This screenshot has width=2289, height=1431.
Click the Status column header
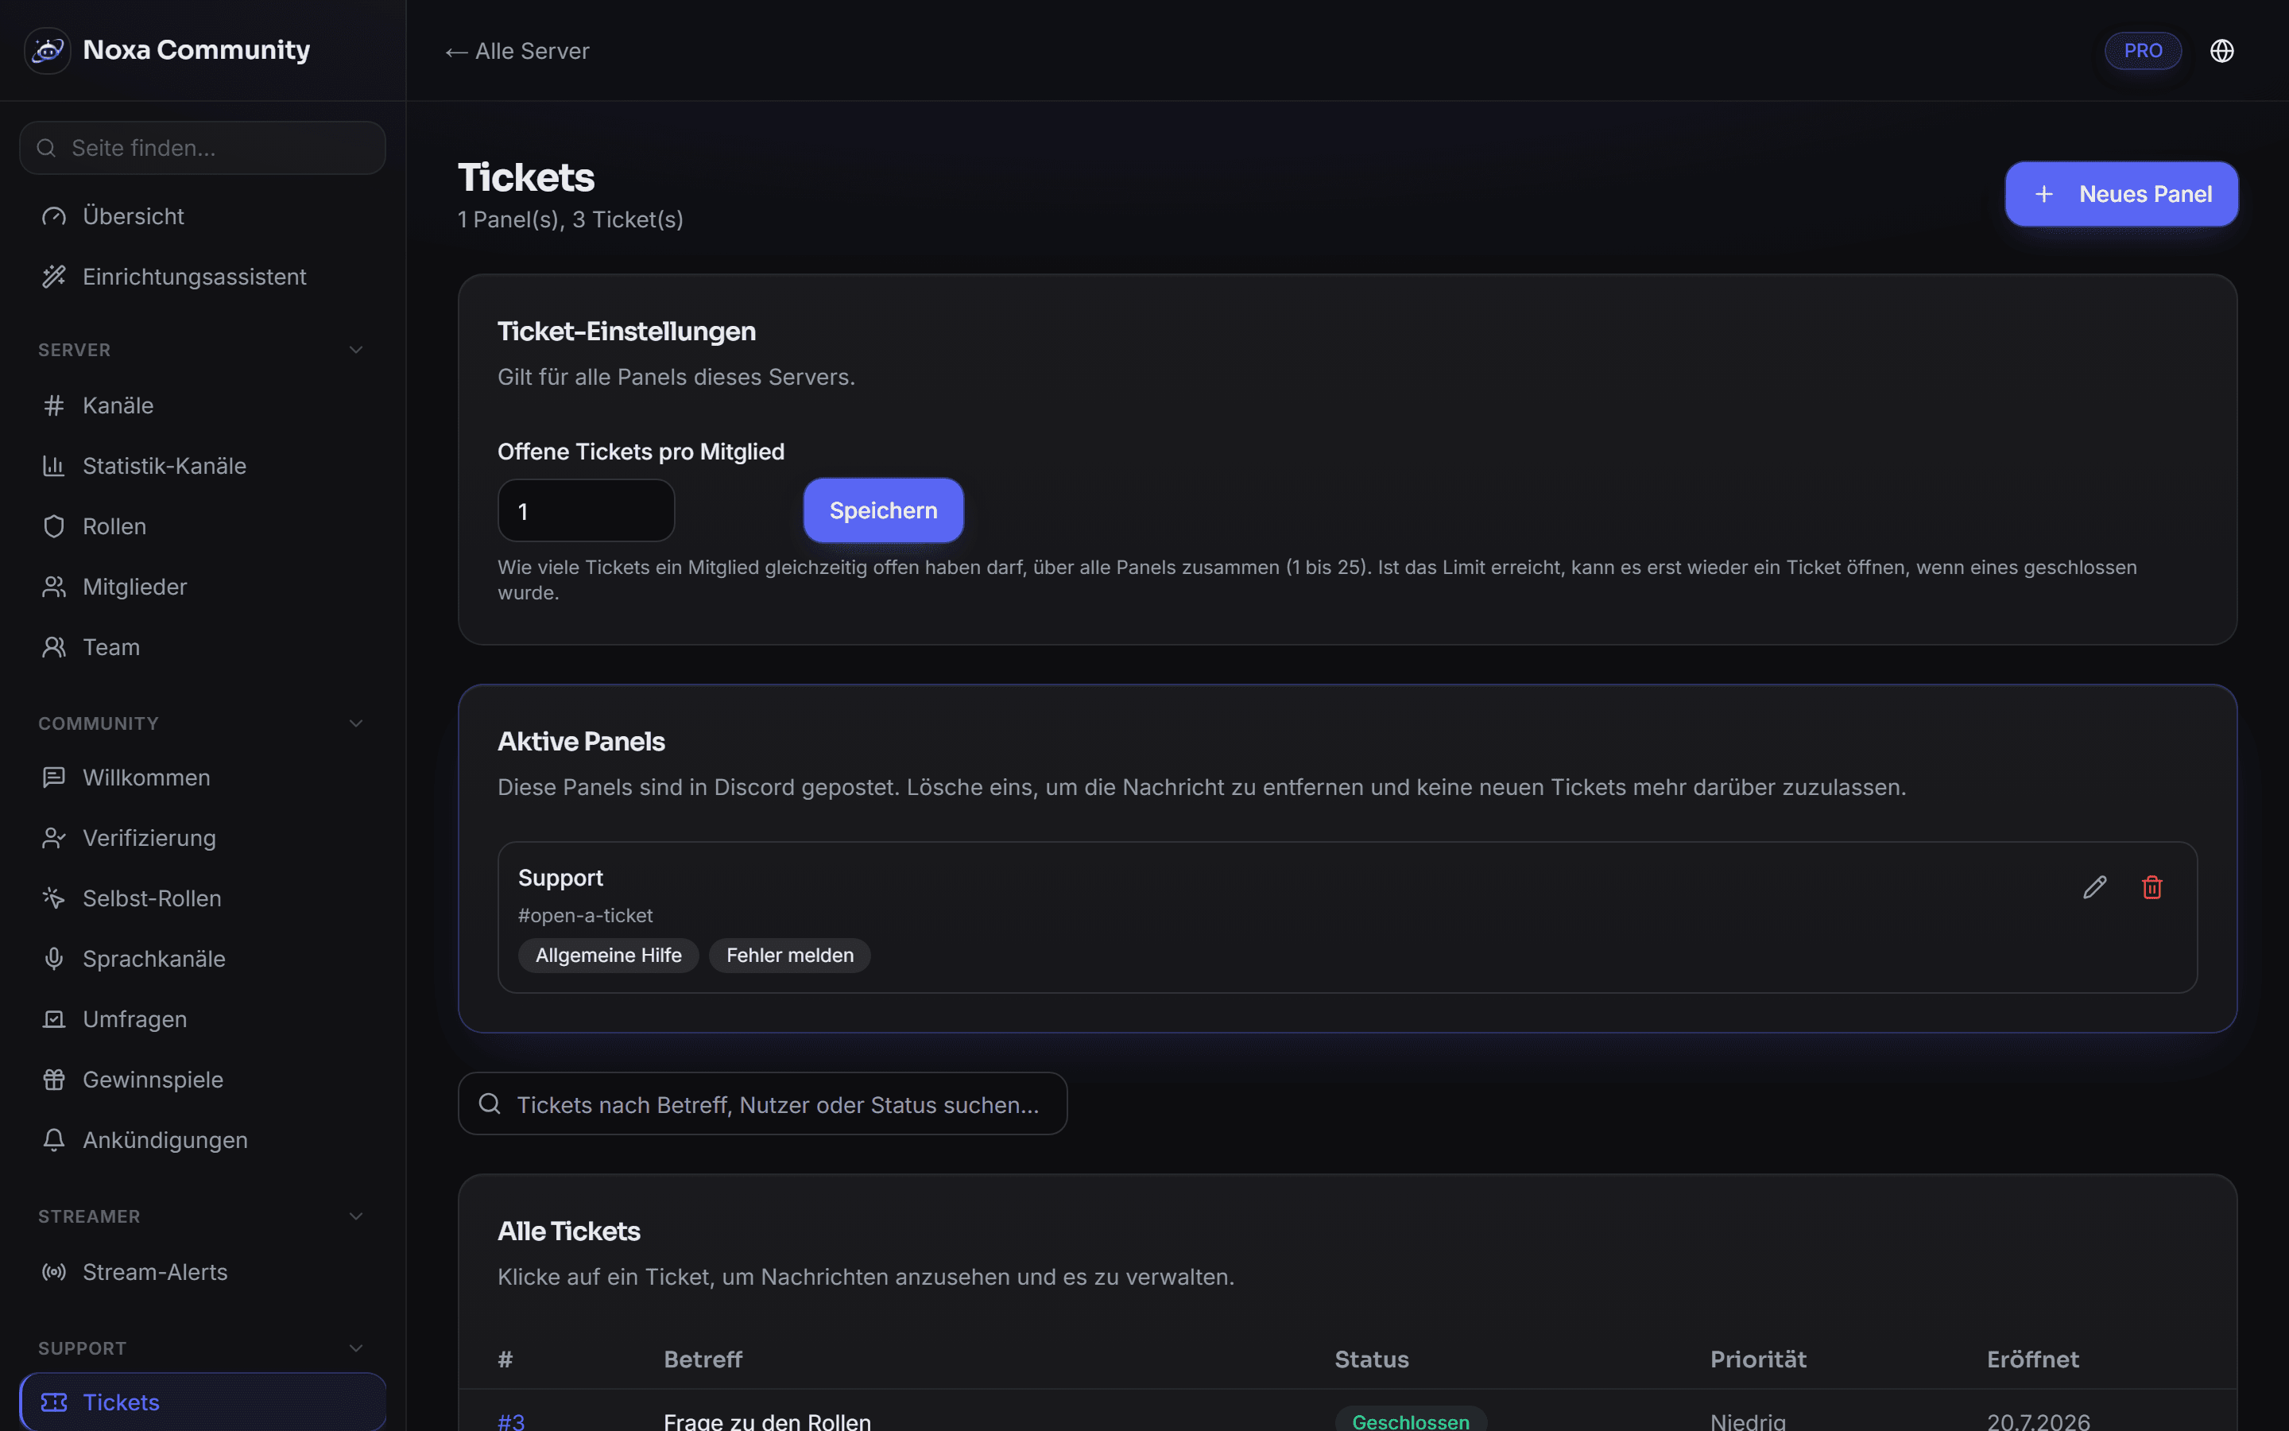1372,1360
